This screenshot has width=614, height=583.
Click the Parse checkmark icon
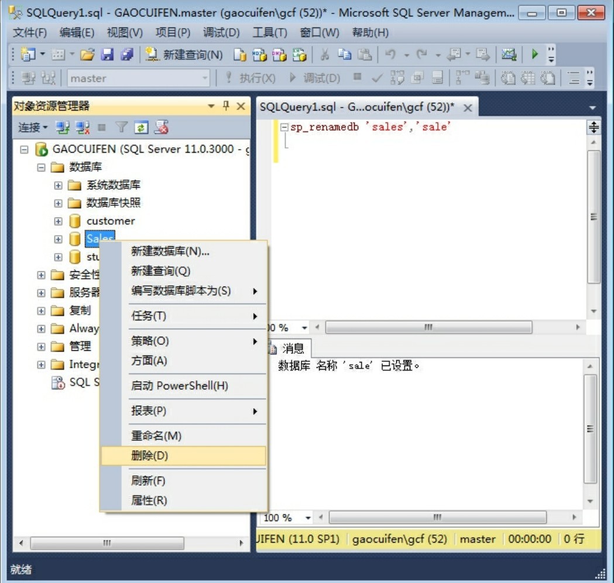point(377,78)
